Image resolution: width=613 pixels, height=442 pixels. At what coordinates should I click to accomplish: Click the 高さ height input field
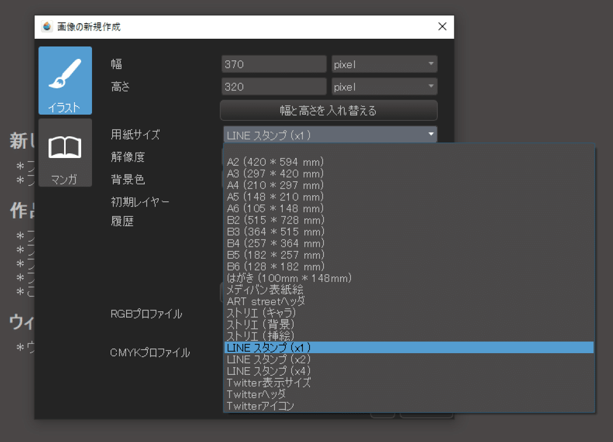coord(273,87)
